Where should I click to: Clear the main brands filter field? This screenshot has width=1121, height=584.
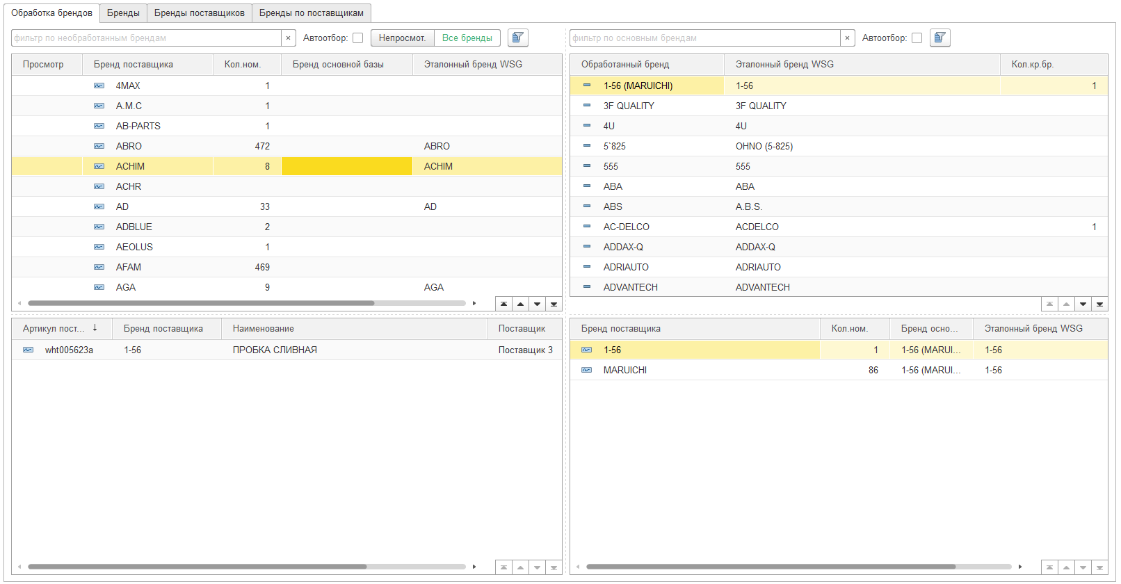847,38
